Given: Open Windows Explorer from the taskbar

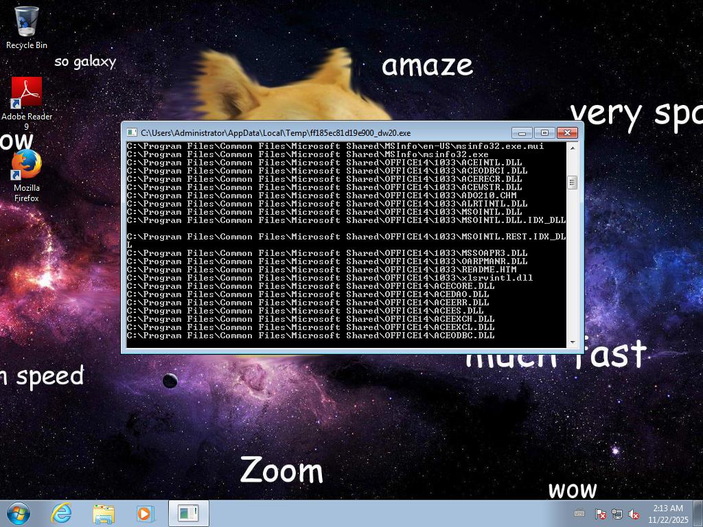Looking at the screenshot, I should tap(104, 513).
